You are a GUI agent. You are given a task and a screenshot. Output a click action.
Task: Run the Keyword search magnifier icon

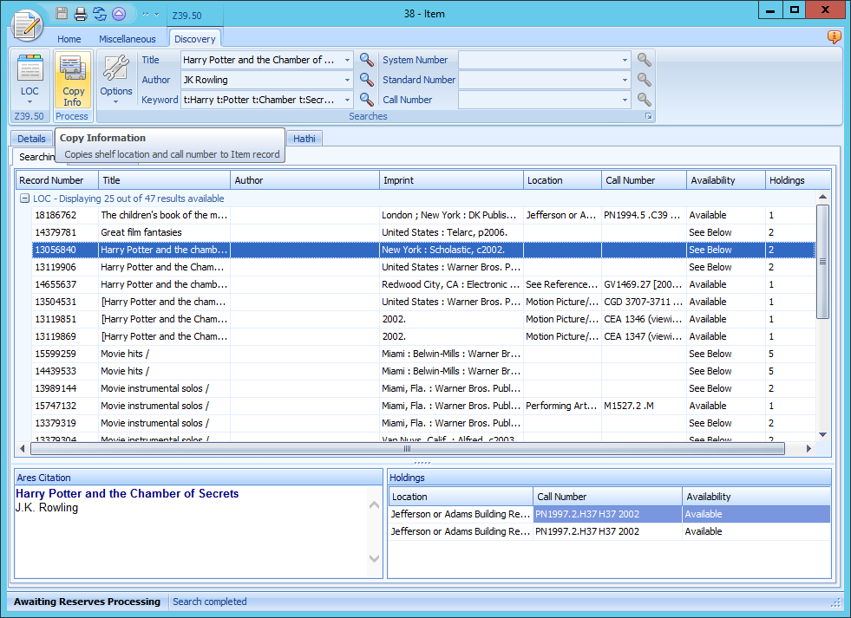point(367,100)
